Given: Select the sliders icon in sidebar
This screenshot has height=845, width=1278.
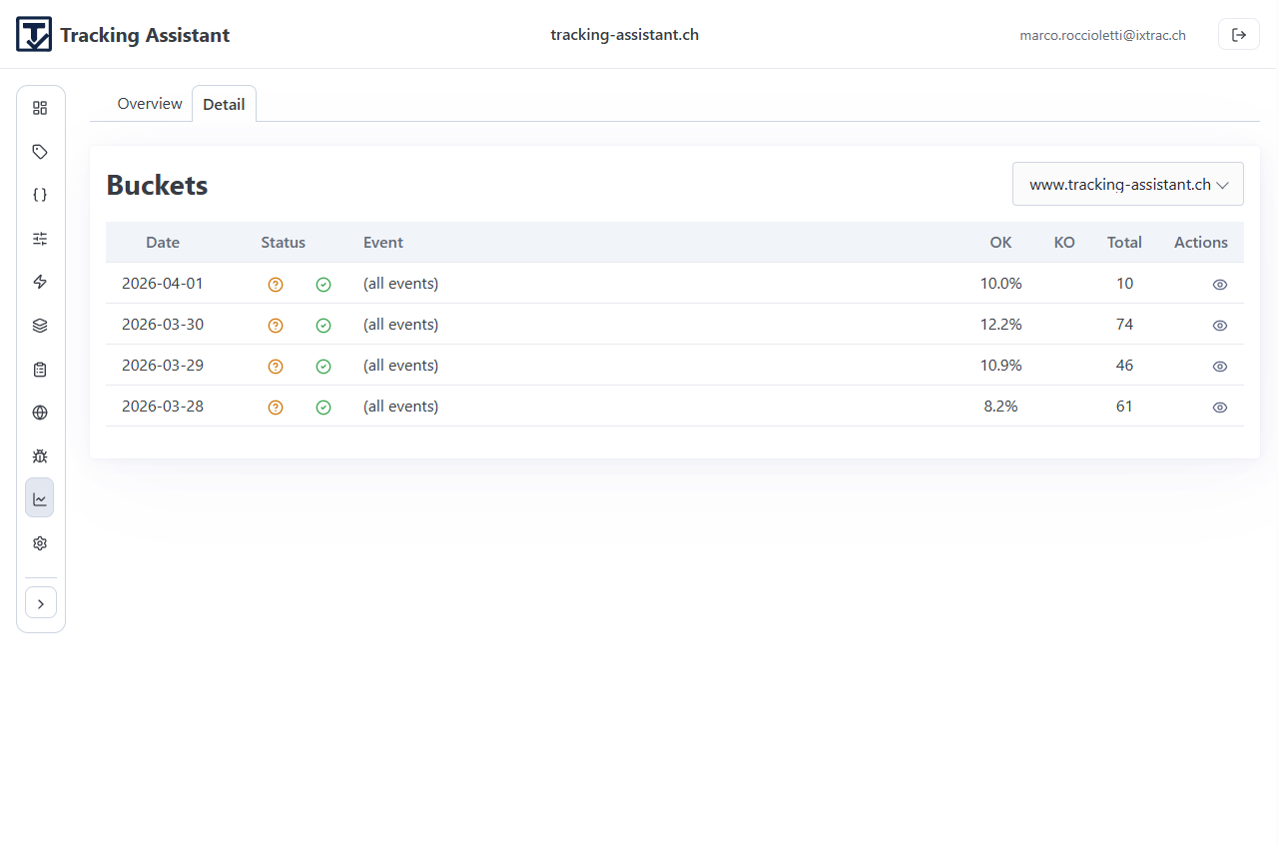Looking at the screenshot, I should (40, 239).
